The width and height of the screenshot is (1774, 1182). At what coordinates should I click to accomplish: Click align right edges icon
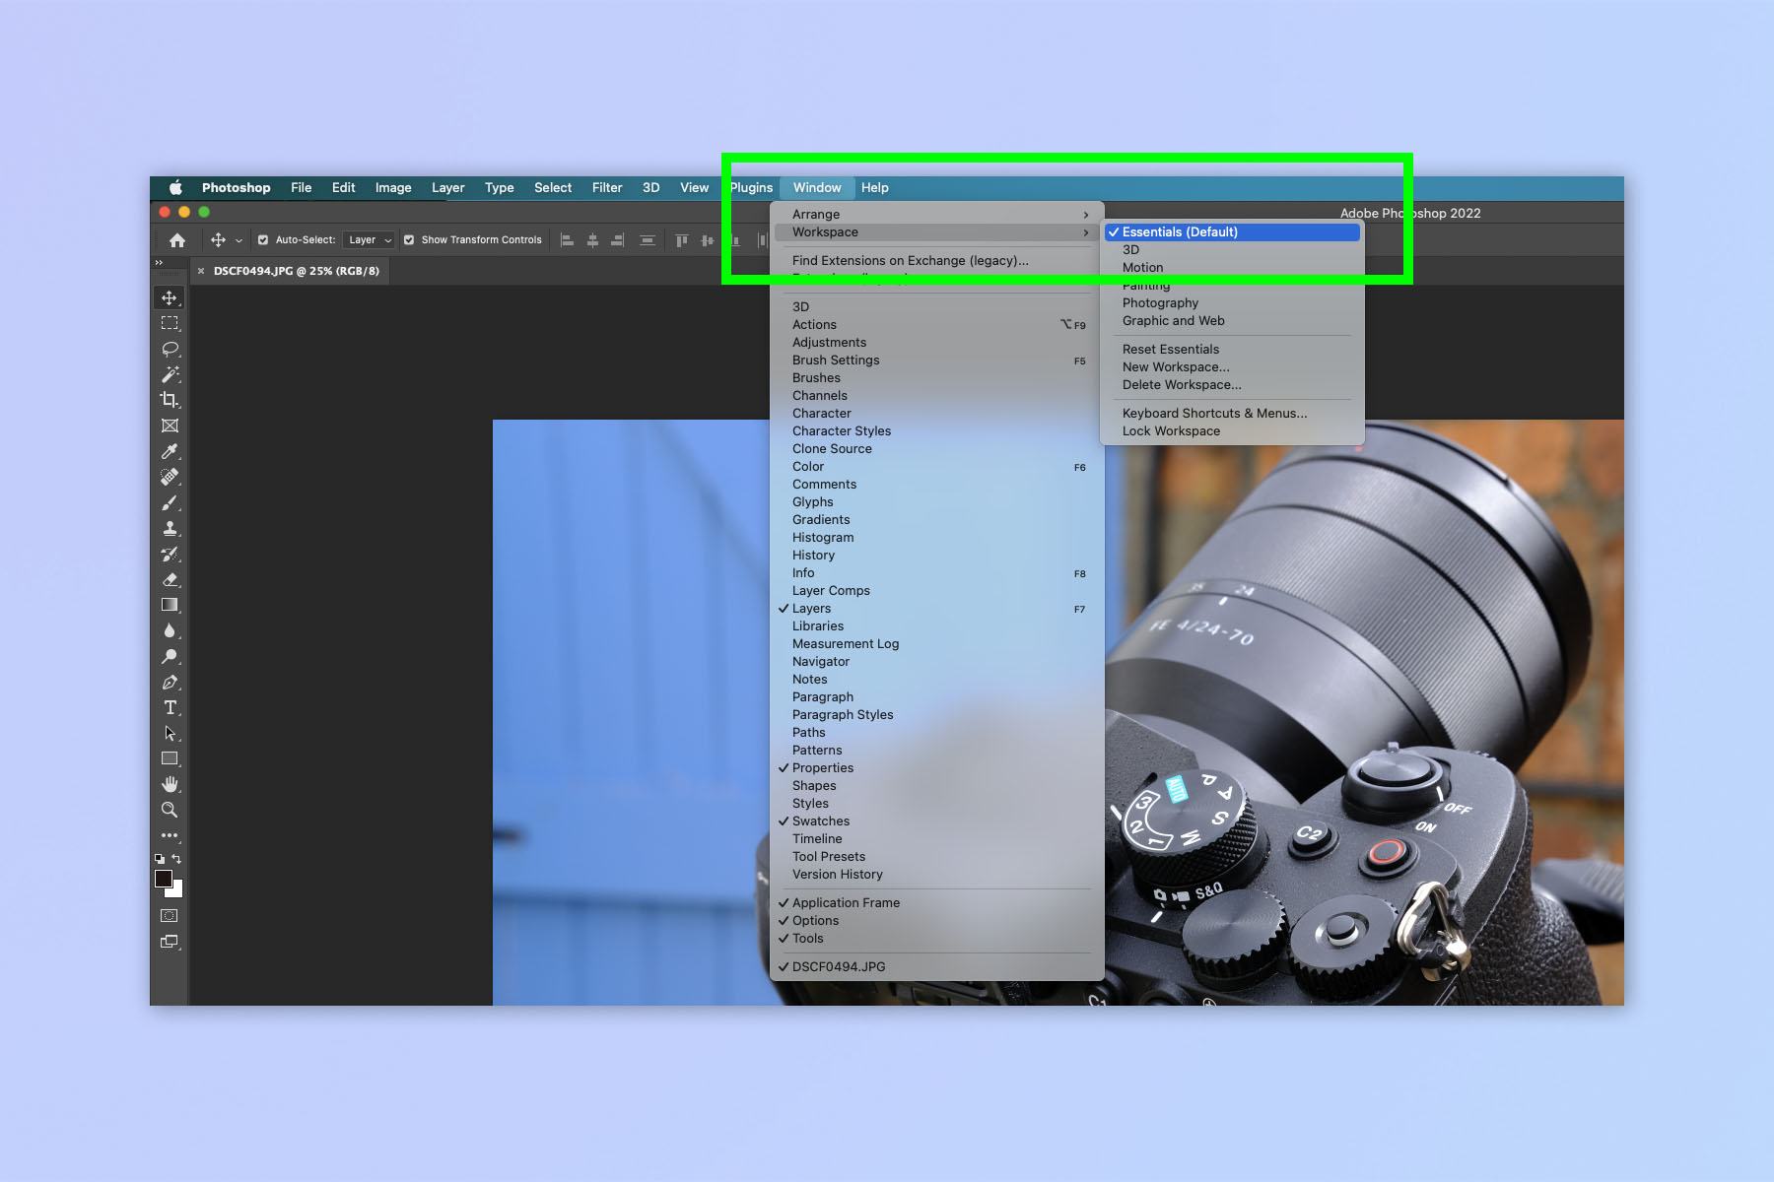[618, 240]
